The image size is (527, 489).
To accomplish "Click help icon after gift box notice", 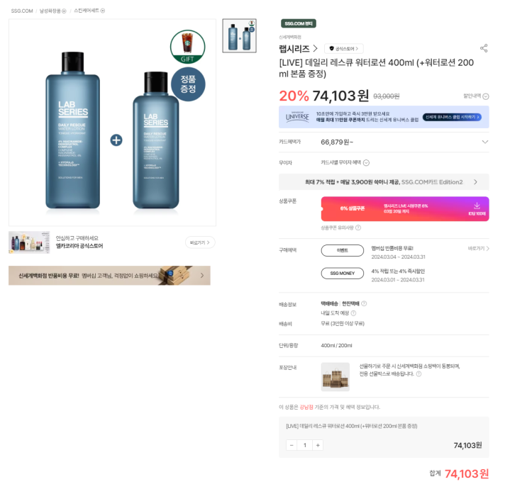I will coord(418,373).
